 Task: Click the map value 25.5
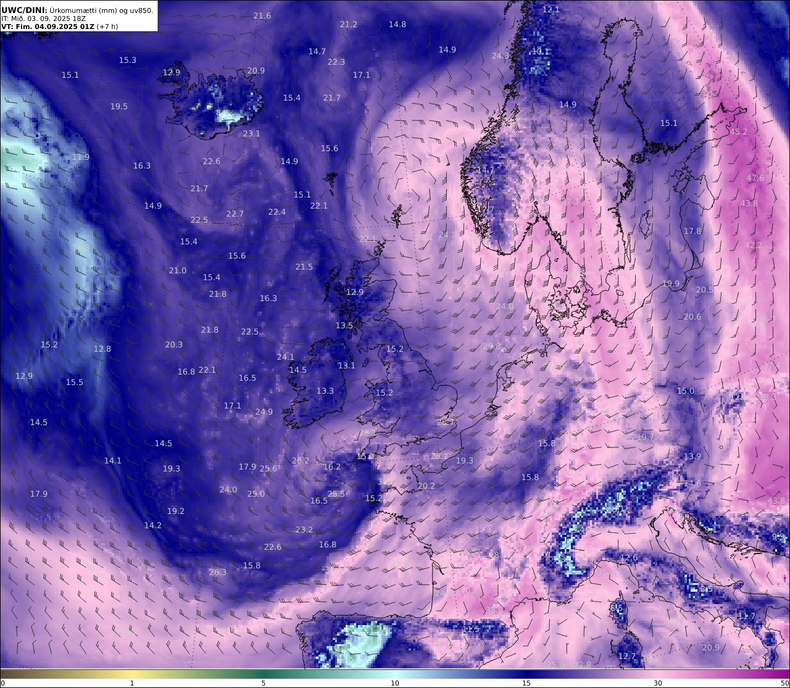coord(336,494)
